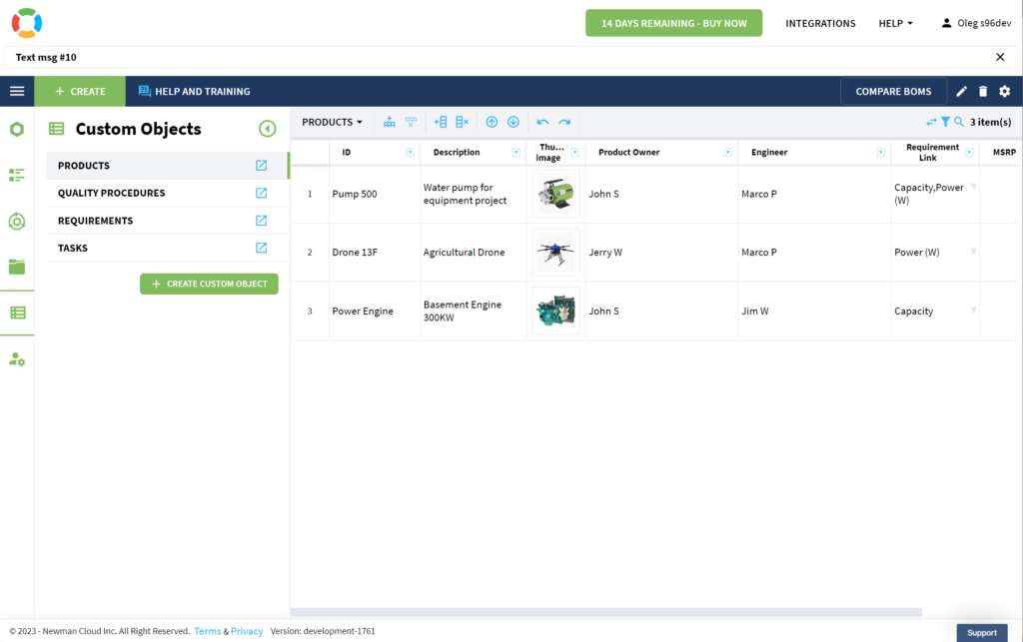This screenshot has width=1023, height=642.
Task: Open the settings gear icon
Action: pyautogui.click(x=1005, y=91)
